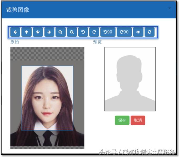Shift the image right with the right arrow
Viewport: 179px width, 157px height.
click(49, 32)
